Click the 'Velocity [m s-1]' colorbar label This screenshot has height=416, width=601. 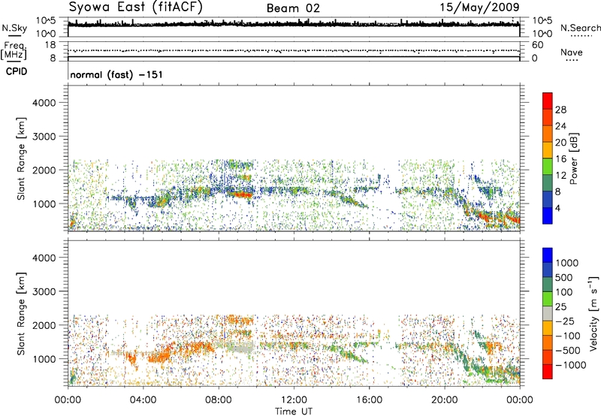point(593,313)
